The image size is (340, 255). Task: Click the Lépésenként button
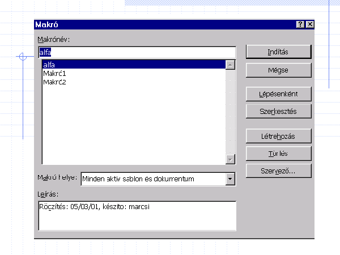pyautogui.click(x=278, y=93)
